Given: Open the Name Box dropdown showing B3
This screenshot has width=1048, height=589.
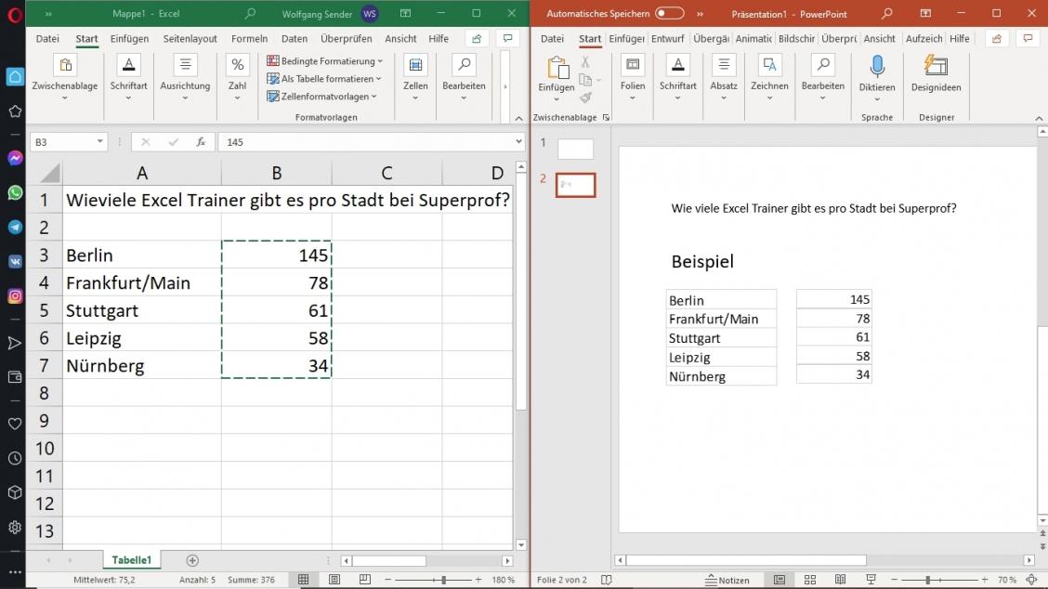Looking at the screenshot, I should (100, 141).
